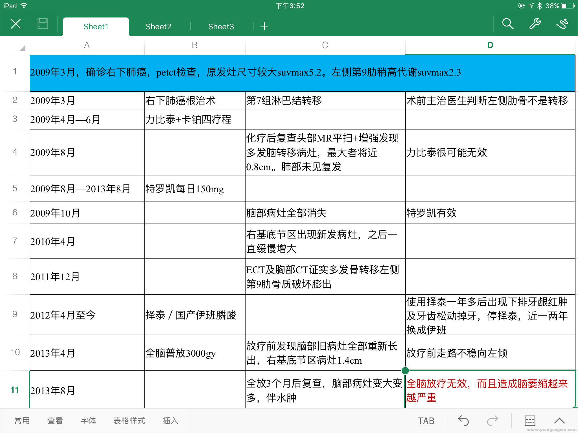This screenshot has width=578, height=433.
Task: Select red text cell '全脑放疗无效'
Action: (x=490, y=390)
